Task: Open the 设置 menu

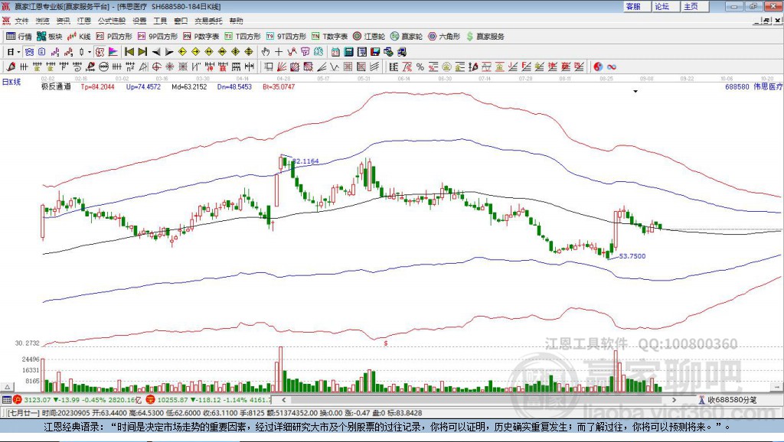Action: coord(139,21)
